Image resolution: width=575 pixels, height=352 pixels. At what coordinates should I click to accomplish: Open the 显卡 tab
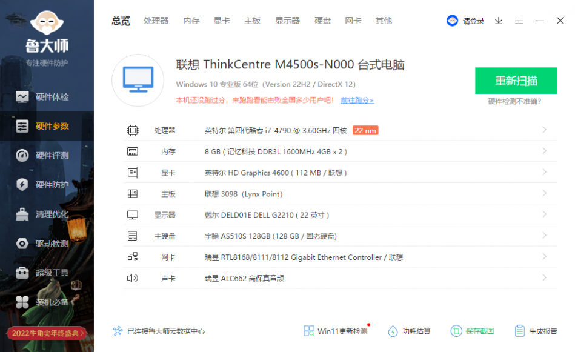pyautogui.click(x=222, y=21)
